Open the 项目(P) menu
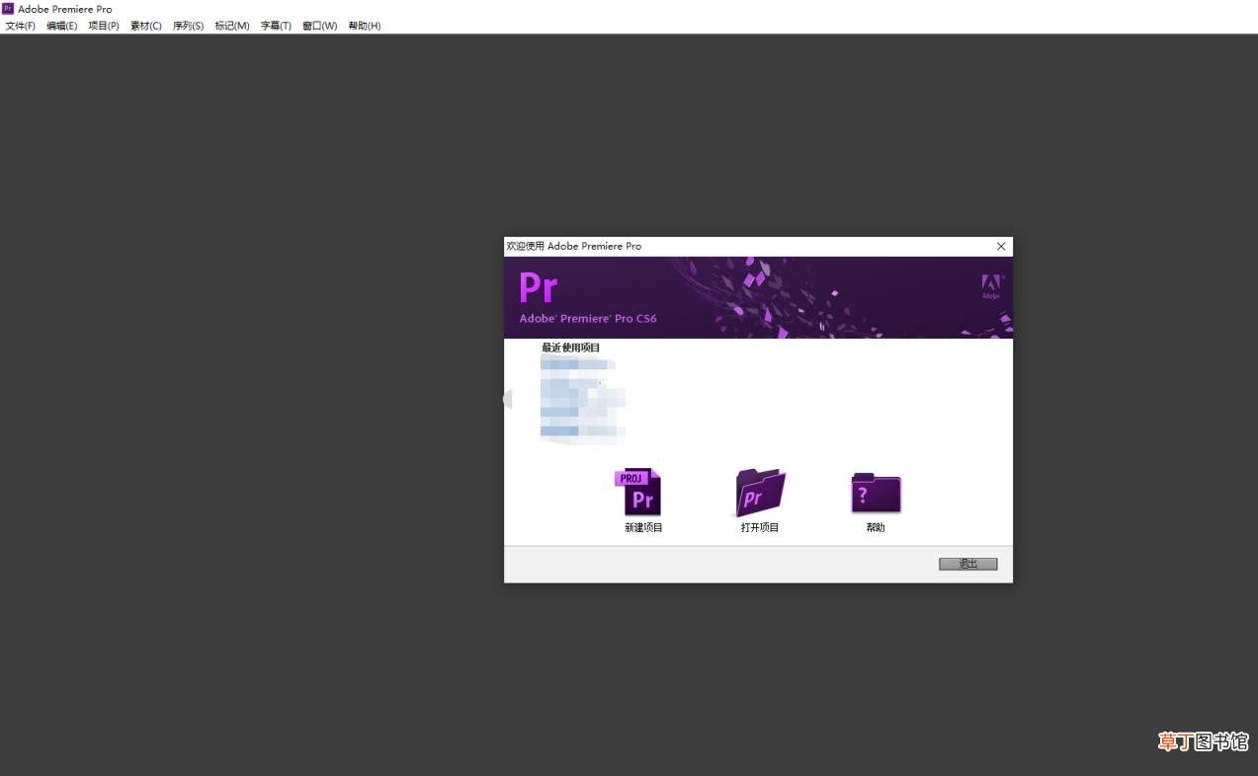This screenshot has height=776, width=1258. pos(104,26)
